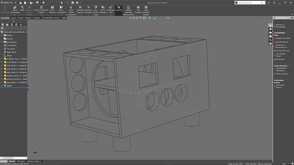The height and width of the screenshot is (165, 294).
Task: Open the Evaluate tab
Action: [36, 18]
